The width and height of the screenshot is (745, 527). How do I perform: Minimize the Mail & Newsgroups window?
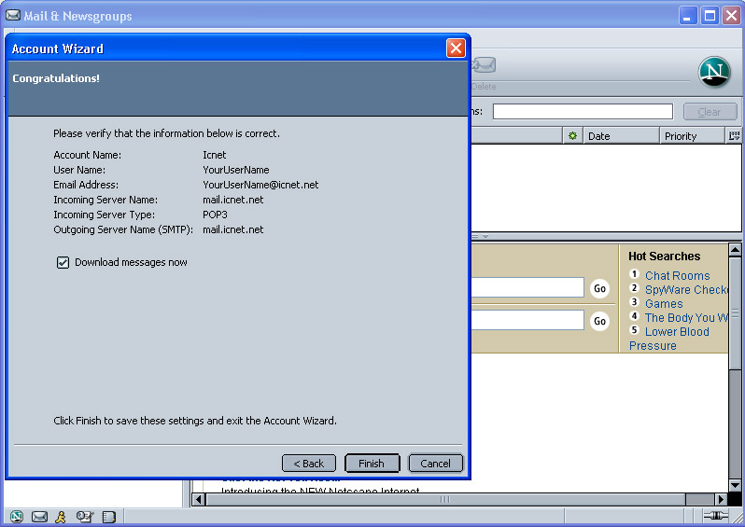[x=687, y=16]
